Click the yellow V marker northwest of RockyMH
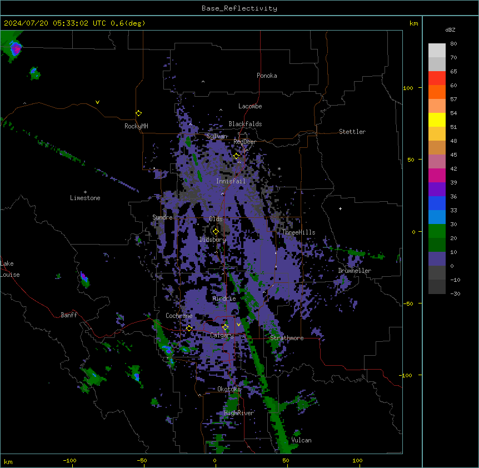Screen dimensions: 479x468 point(97,102)
